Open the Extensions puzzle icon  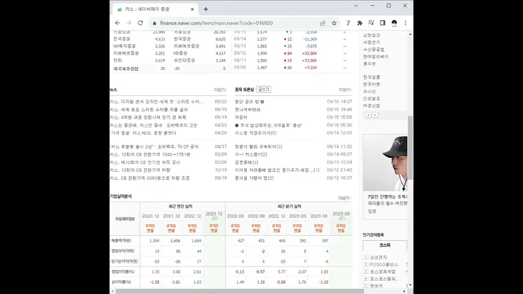point(360,23)
